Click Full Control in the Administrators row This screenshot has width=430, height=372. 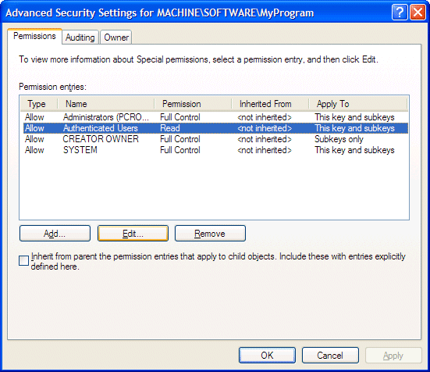click(180, 117)
